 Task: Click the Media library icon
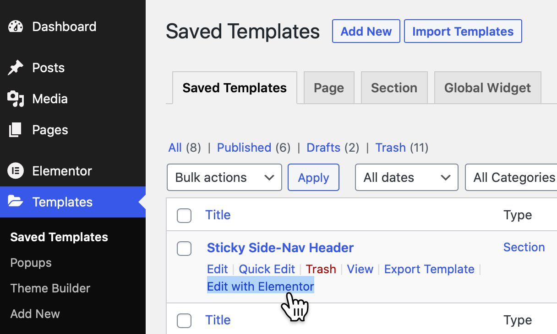(x=16, y=99)
